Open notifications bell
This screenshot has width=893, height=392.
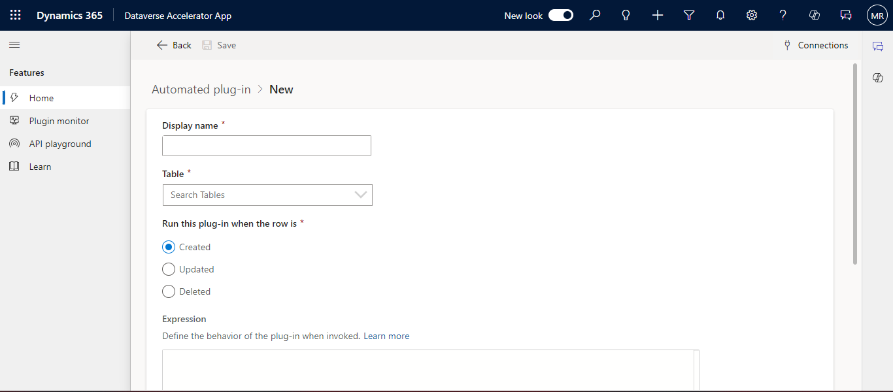click(720, 14)
